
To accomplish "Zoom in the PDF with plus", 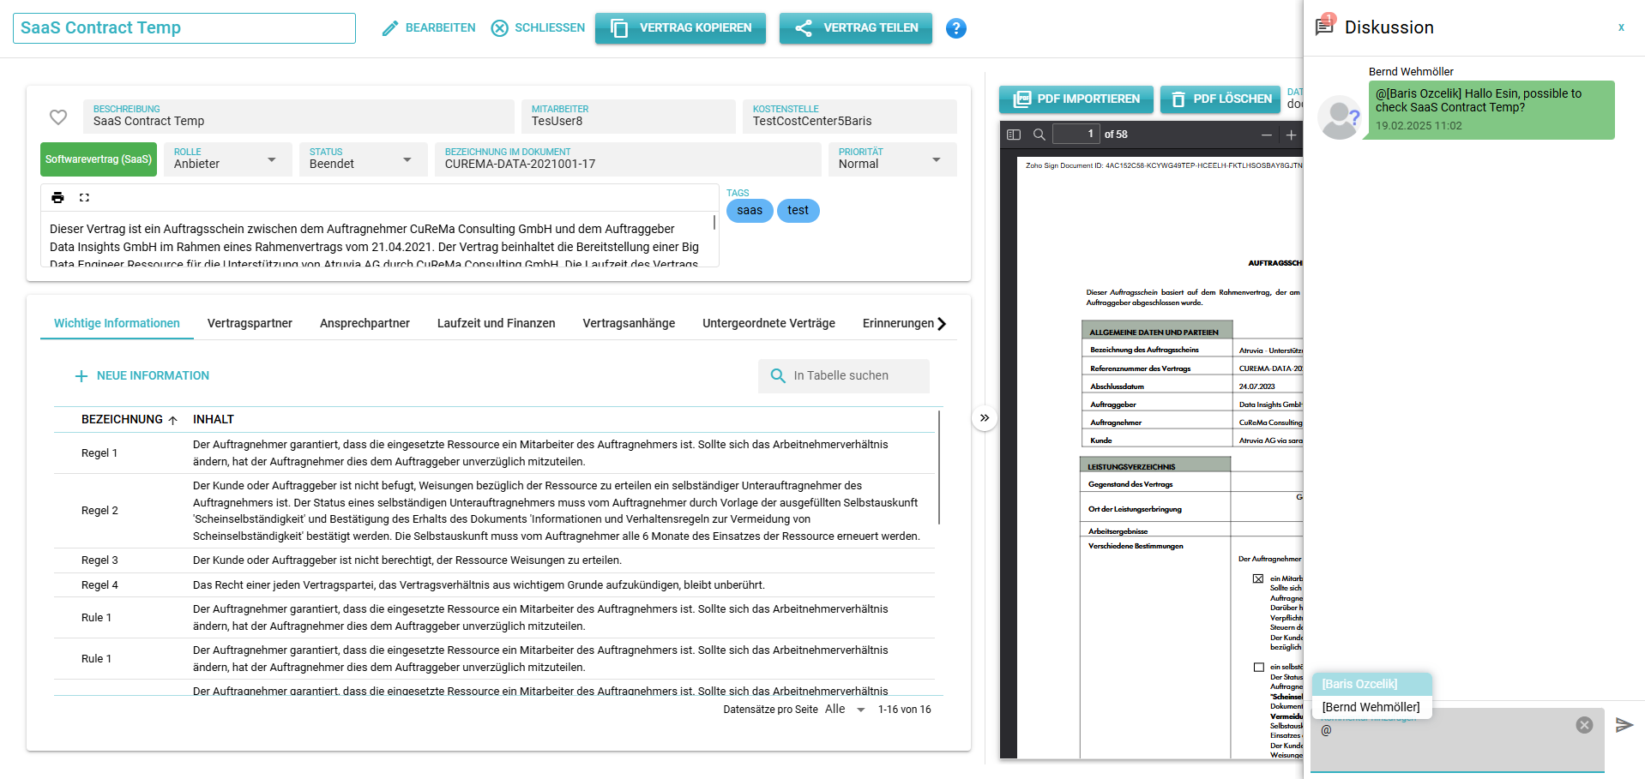I will [1291, 135].
